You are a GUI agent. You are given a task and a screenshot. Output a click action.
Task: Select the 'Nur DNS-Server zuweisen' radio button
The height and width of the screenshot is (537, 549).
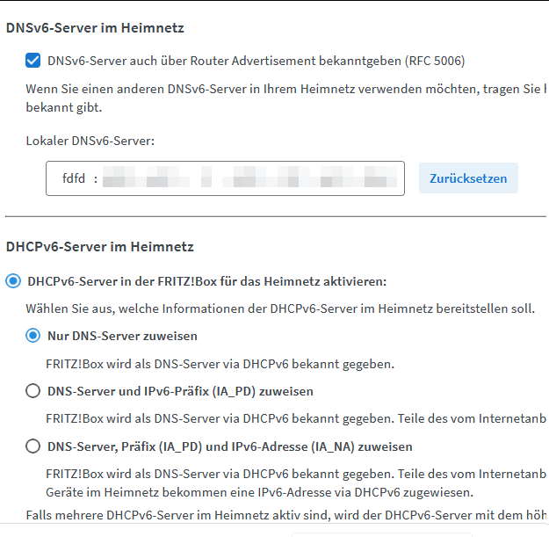33,336
